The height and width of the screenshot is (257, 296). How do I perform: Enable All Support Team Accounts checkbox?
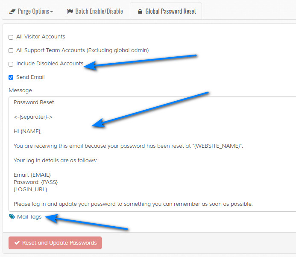[x=11, y=50]
